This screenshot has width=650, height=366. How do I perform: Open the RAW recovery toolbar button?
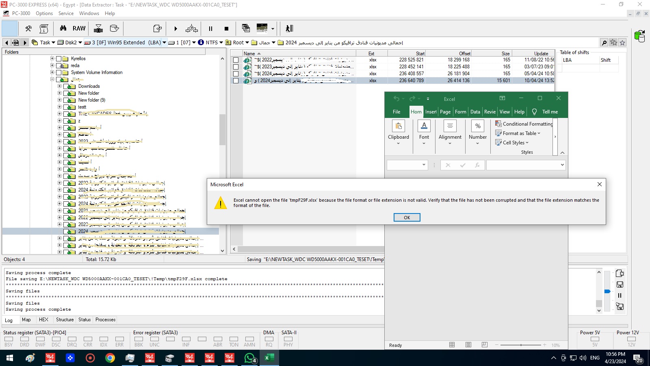coord(79,28)
